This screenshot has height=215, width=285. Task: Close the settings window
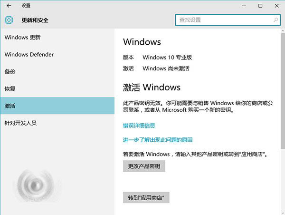(x=276, y=6)
